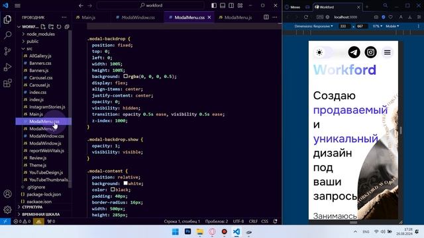This screenshot has height=238, width=424.
Task: Reload the browser page
Action: (306, 17)
